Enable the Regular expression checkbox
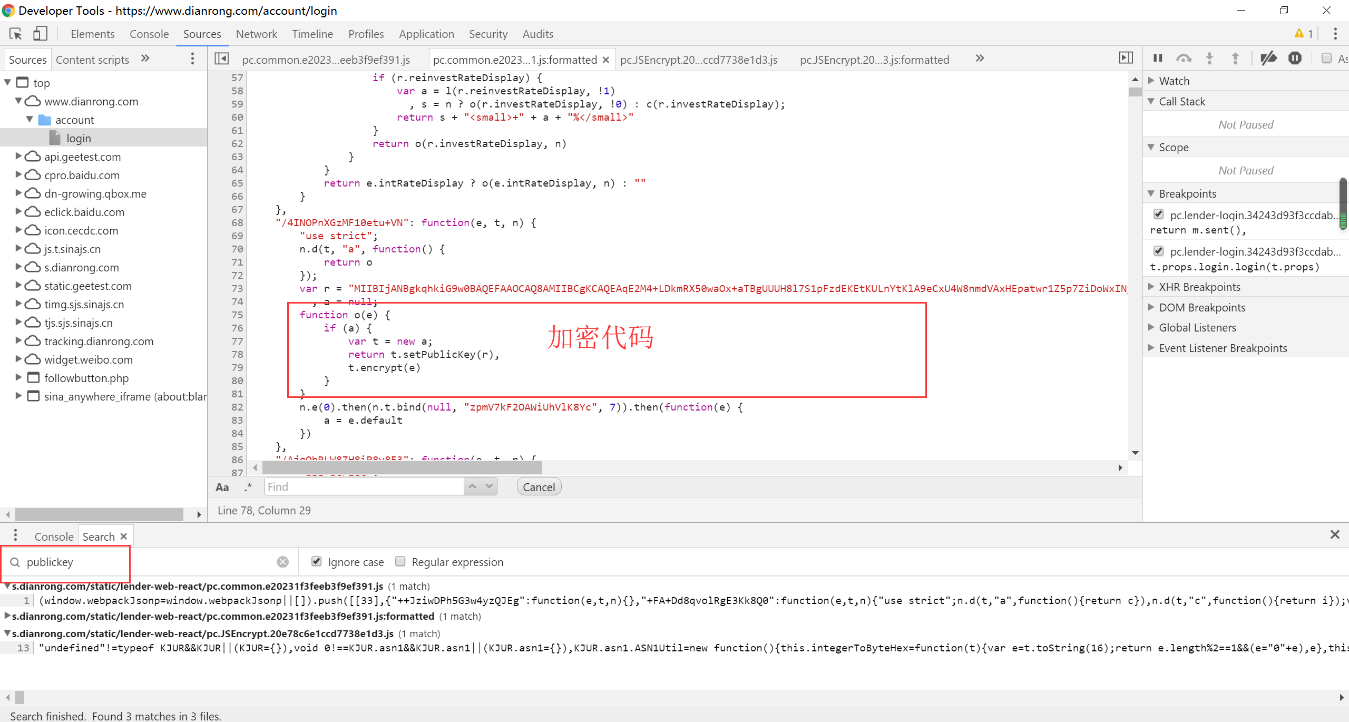 click(x=400, y=561)
